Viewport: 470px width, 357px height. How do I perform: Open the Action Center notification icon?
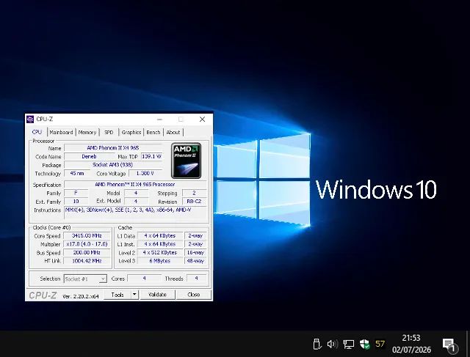click(449, 345)
